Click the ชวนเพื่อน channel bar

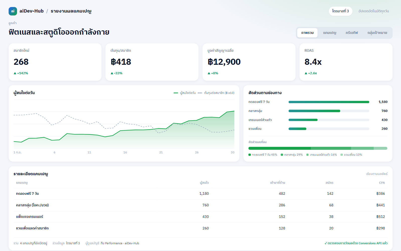point(329,129)
